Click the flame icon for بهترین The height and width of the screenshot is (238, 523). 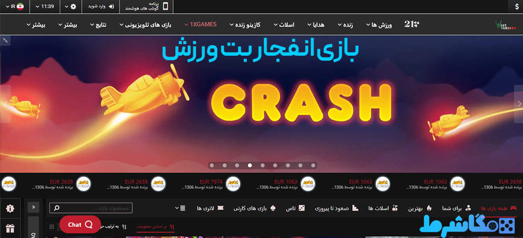429,208
